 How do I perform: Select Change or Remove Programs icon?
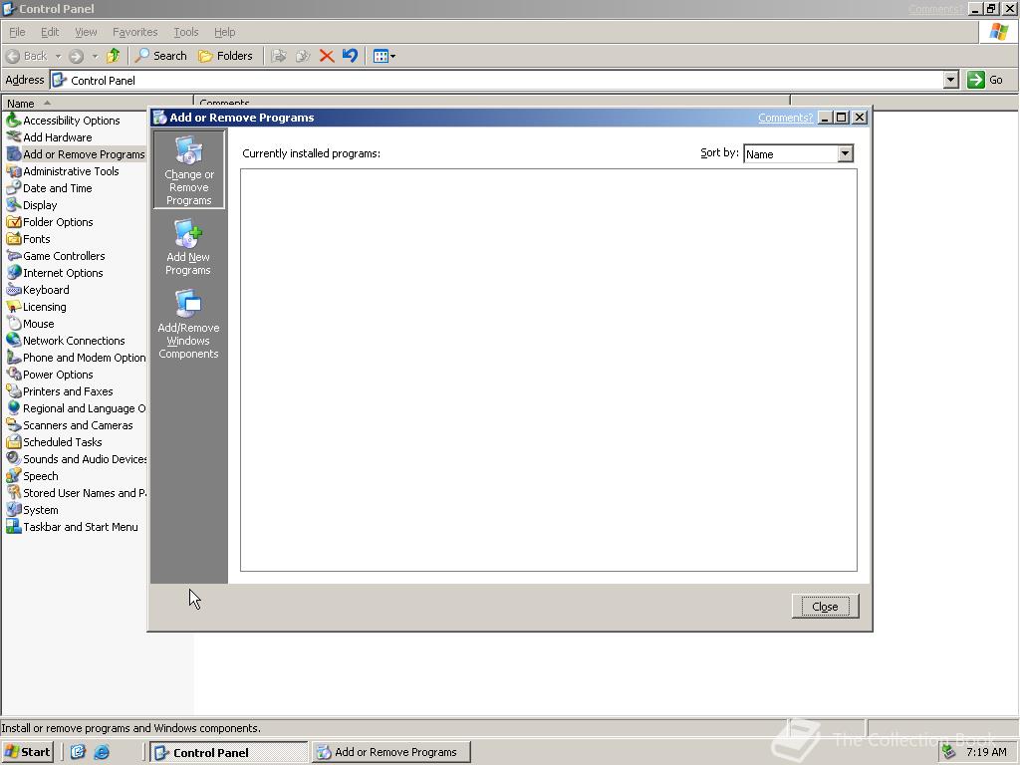(x=188, y=169)
